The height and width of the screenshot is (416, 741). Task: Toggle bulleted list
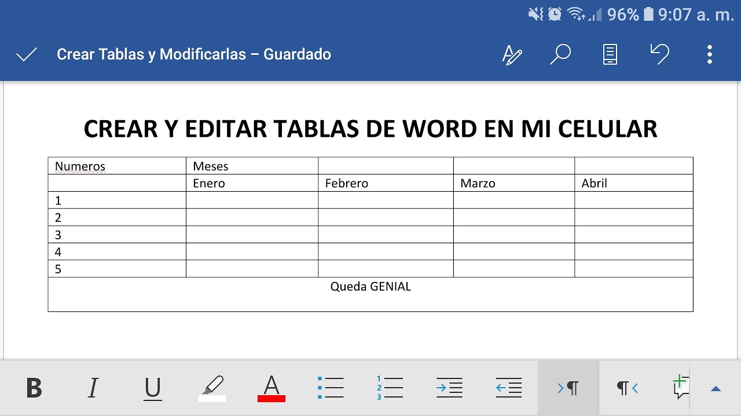pyautogui.click(x=331, y=388)
